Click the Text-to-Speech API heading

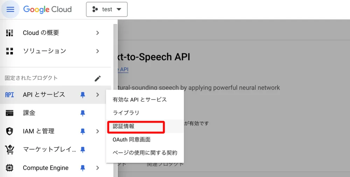point(154,57)
